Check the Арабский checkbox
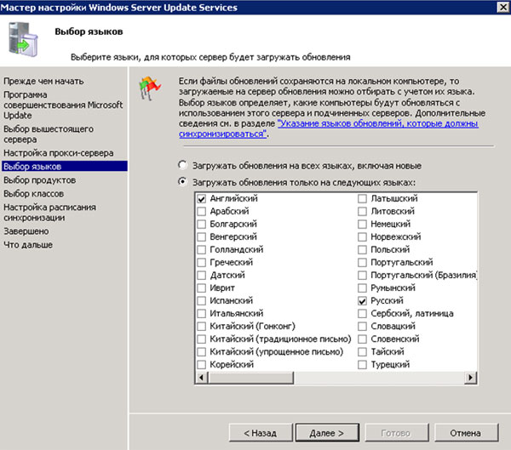 click(x=201, y=211)
